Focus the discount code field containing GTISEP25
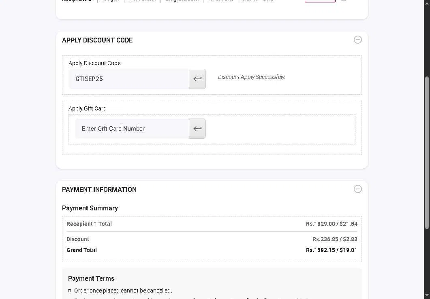 coord(128,79)
